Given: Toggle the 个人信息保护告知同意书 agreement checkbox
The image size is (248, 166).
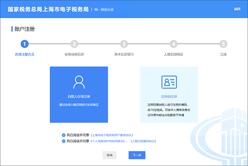Looking at the screenshot, I should point(64,142).
